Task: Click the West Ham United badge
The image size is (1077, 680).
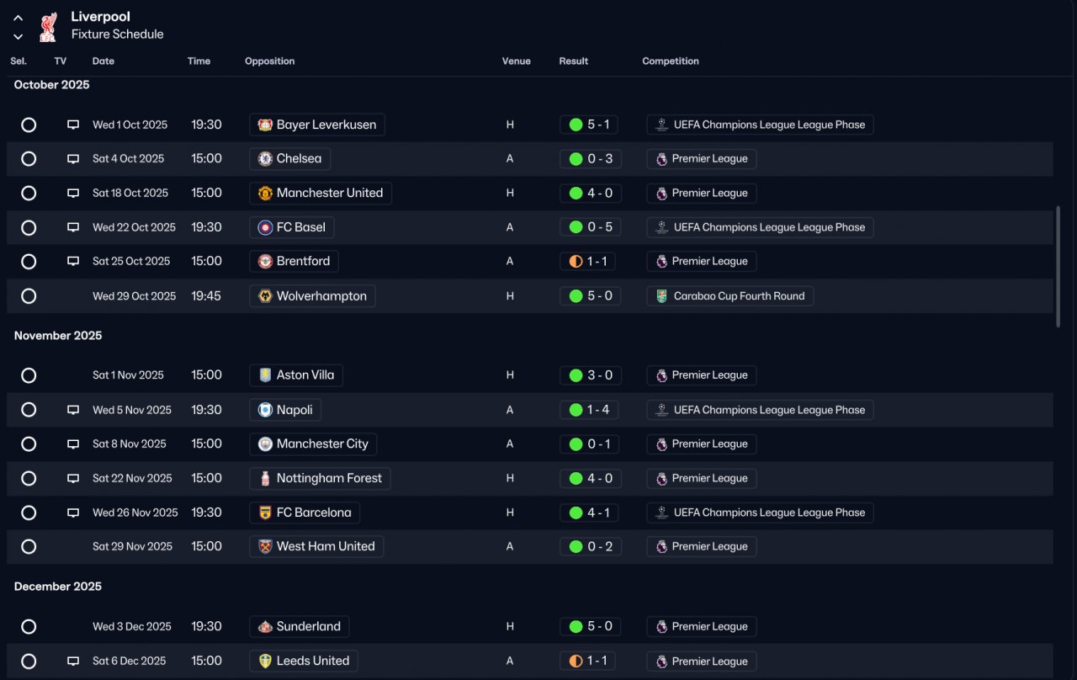Action: [x=265, y=546]
